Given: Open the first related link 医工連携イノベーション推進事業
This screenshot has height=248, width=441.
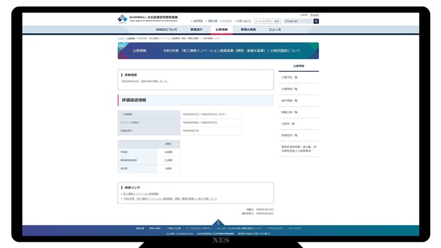Looking at the screenshot, I should pyautogui.click(x=141, y=194).
